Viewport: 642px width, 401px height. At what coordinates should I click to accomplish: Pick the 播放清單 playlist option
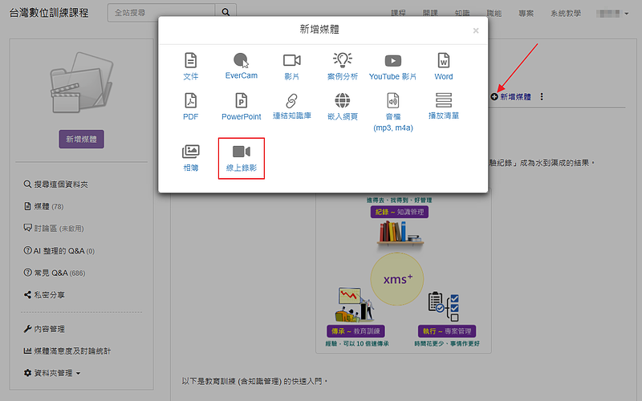(443, 106)
